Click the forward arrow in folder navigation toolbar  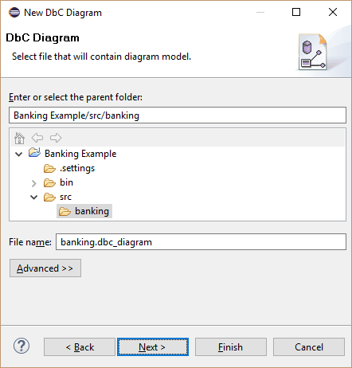coord(56,138)
